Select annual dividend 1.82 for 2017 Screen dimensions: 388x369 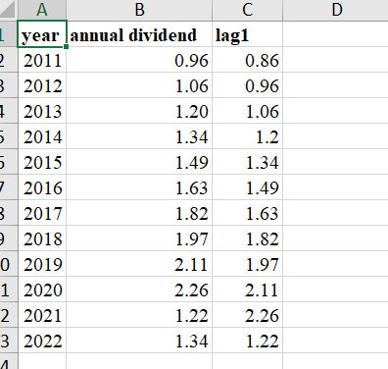point(139,213)
